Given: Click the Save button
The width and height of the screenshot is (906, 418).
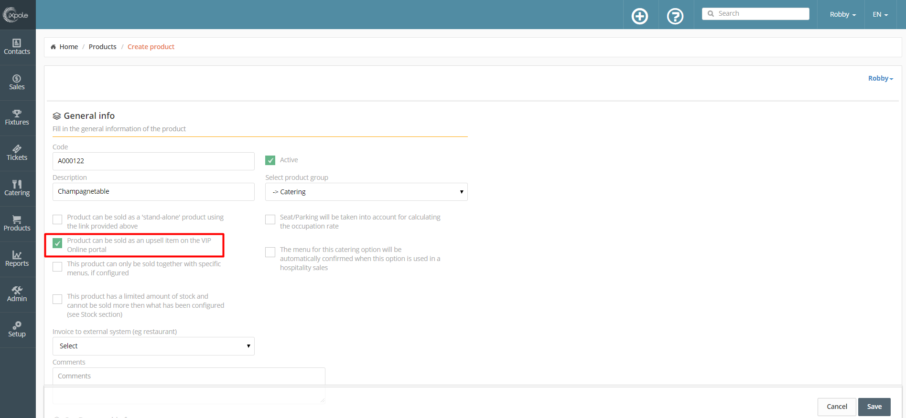Looking at the screenshot, I should [x=874, y=407].
